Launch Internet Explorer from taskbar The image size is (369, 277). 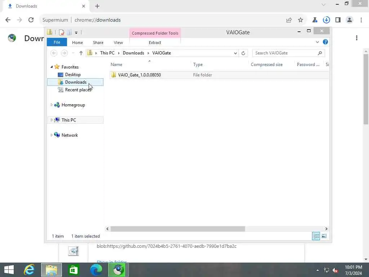pos(29,270)
